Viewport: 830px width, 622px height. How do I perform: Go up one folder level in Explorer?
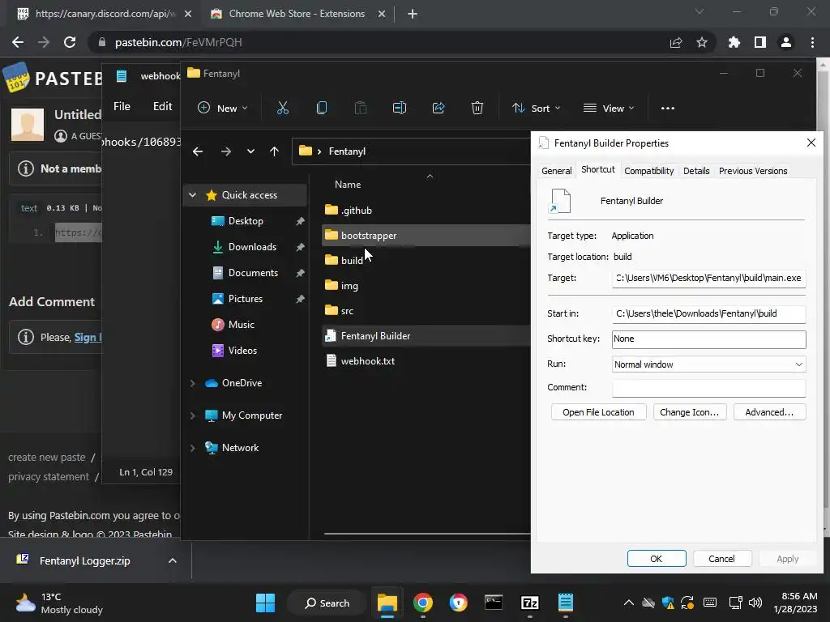[274, 151]
